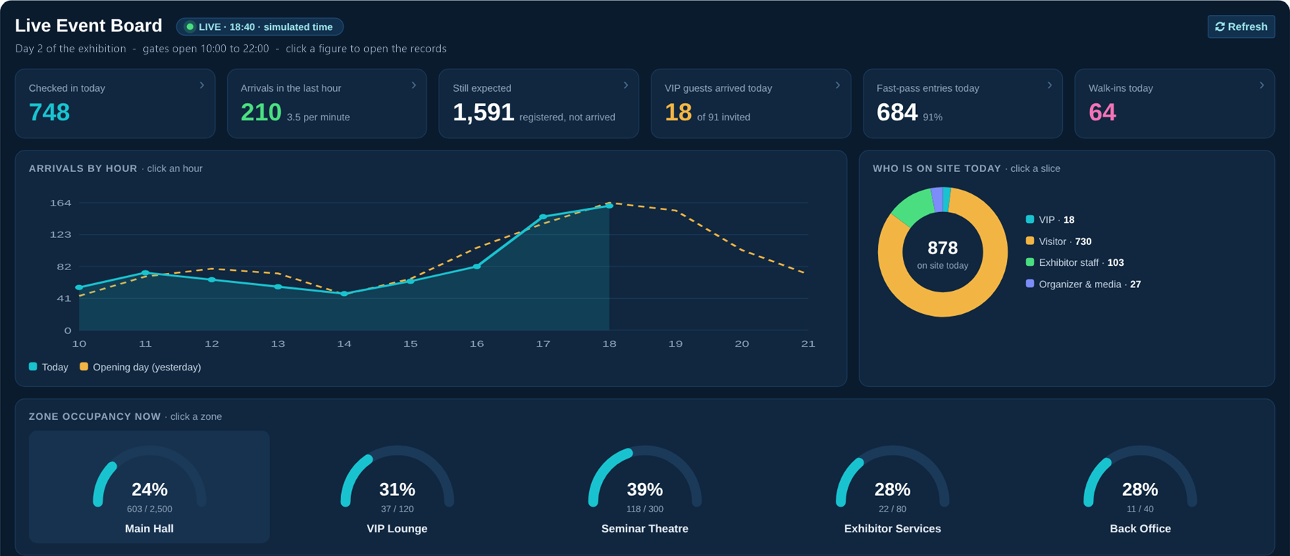Viewport: 1290px width, 556px height.
Task: Click the 684 fast-pass entries figure
Action: tap(897, 112)
